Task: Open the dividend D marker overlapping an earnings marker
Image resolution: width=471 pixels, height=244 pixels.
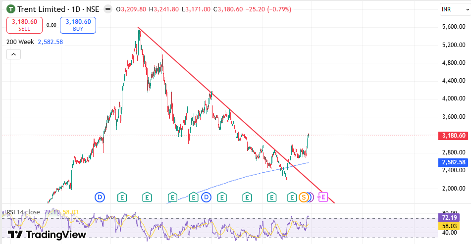Action: (207, 197)
